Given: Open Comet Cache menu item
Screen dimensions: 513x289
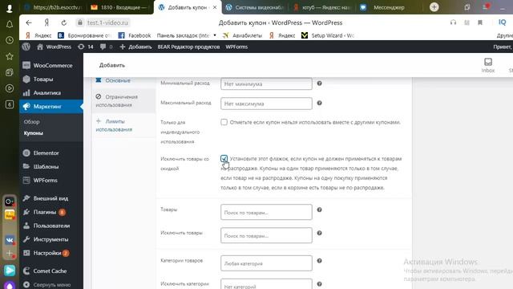Looking at the screenshot, I should (x=51, y=271).
